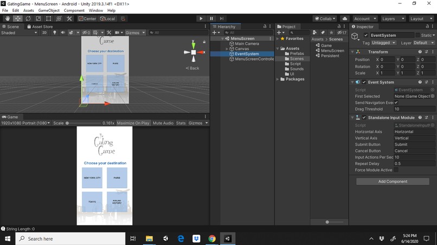Toggle 2D scene view mode
The width and height of the screenshot is (437, 245).
tap(44, 32)
